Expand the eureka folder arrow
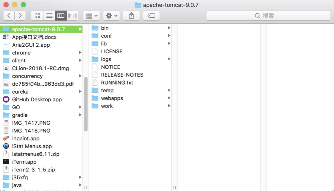 point(80,92)
